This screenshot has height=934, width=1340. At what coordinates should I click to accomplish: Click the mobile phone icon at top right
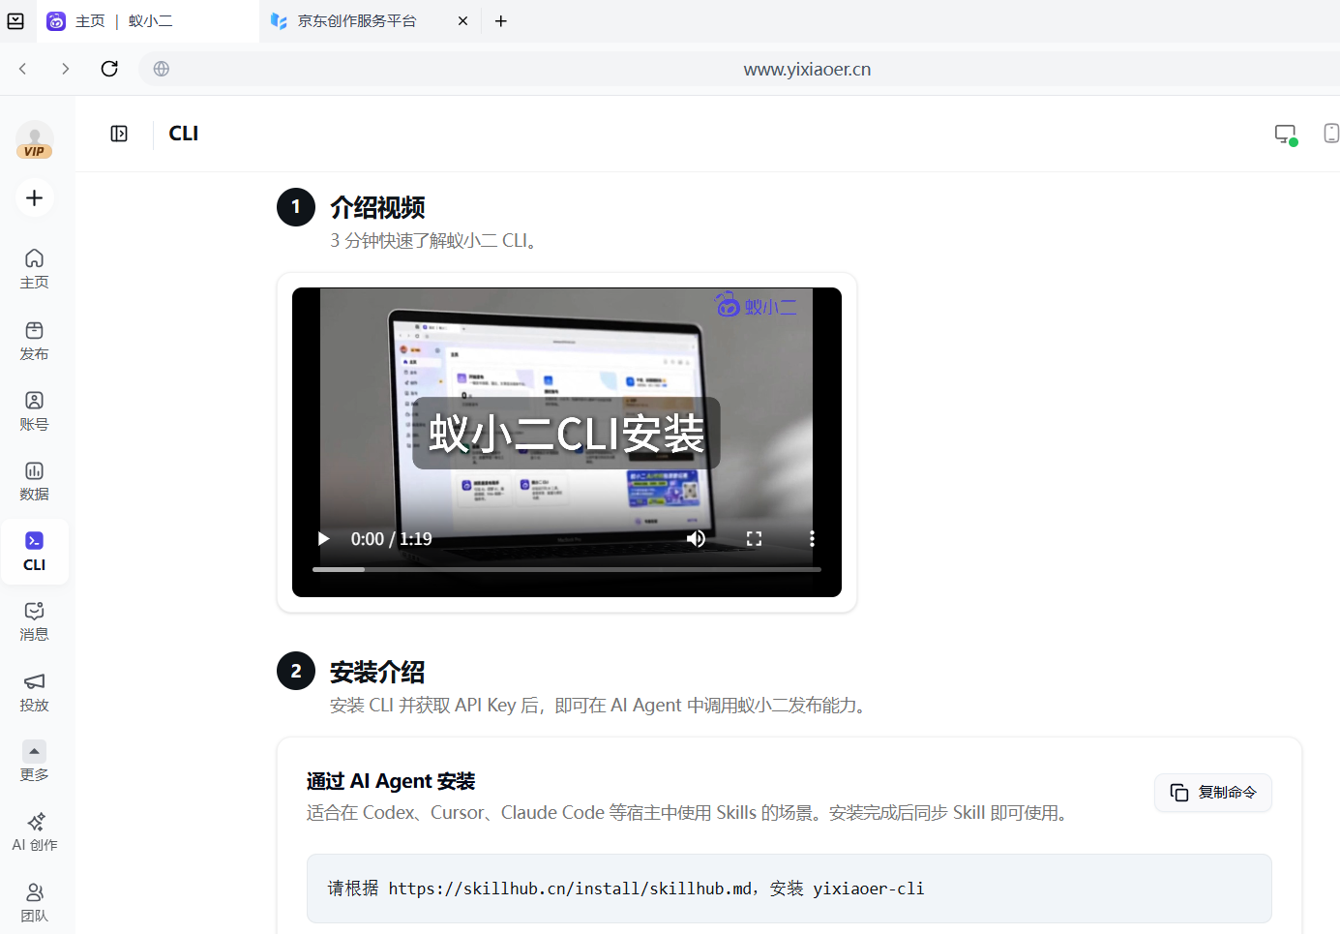pyautogui.click(x=1331, y=134)
